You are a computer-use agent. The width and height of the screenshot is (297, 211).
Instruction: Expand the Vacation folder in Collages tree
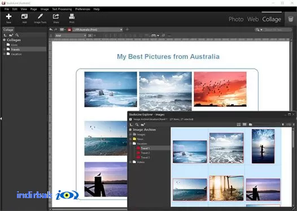click(5, 54)
